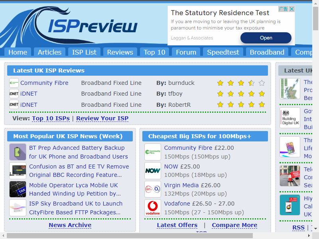Open the iDNET review by RobertR
319x239 pixels.
[29, 105]
